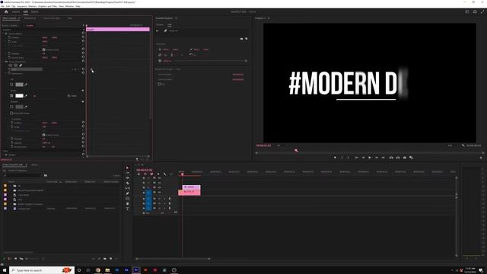Toggle Snap in the timeline

[145, 174]
